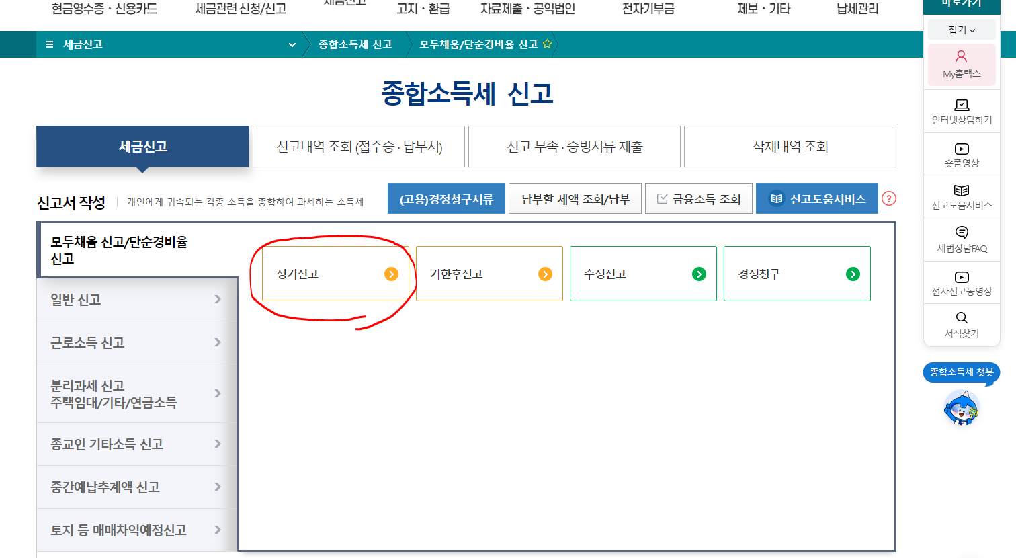Click the red question mark help icon

889,198
